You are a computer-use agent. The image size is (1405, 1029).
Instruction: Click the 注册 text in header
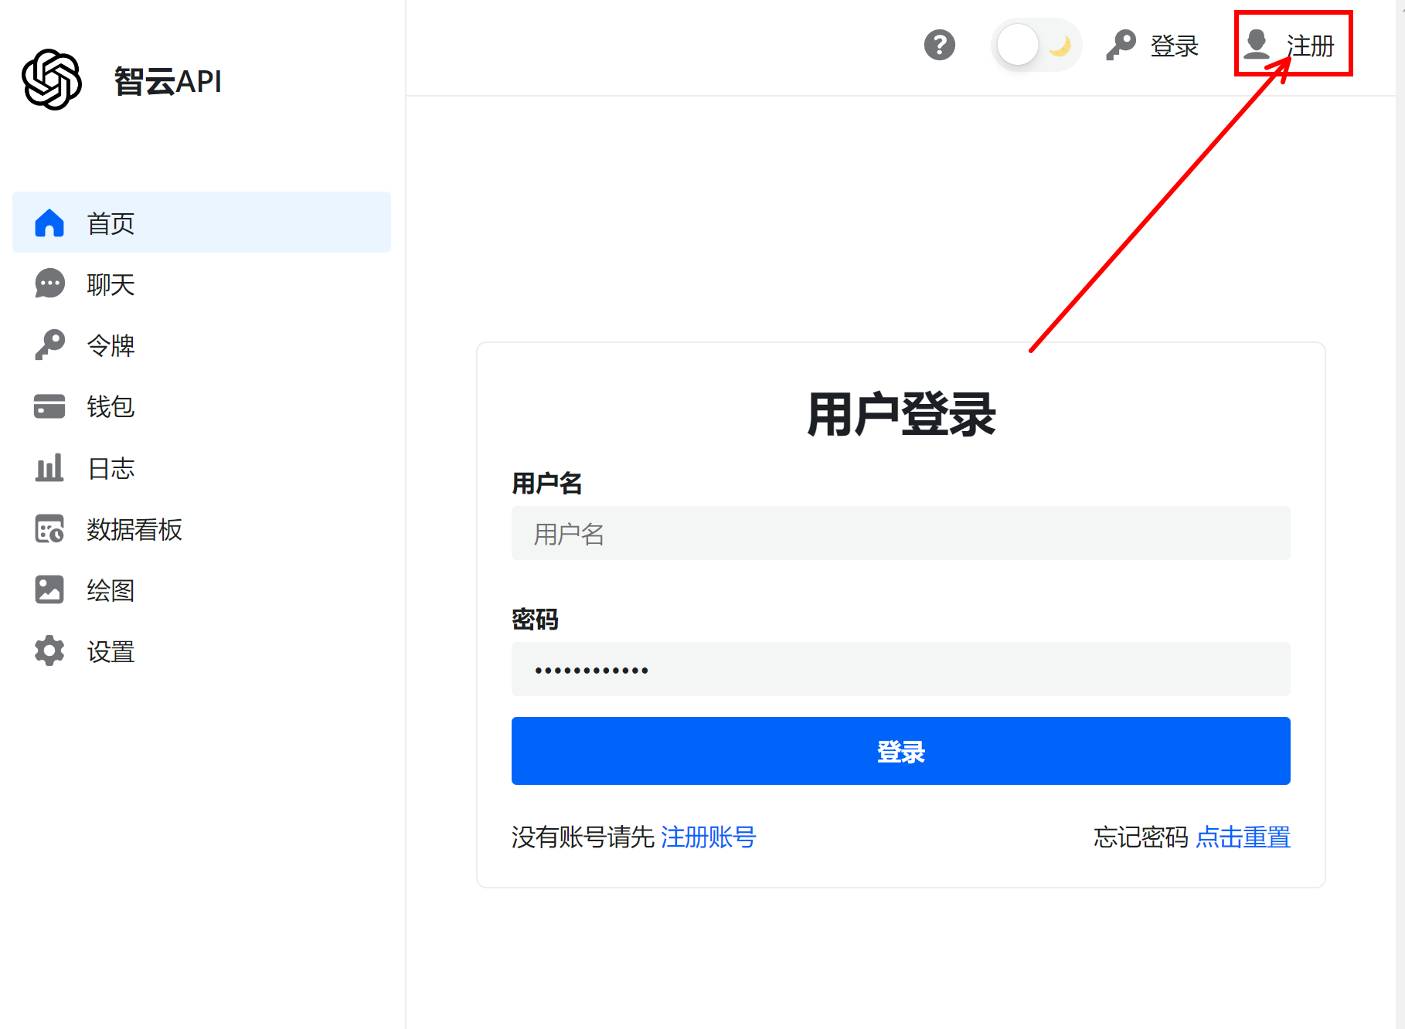coord(1310,46)
